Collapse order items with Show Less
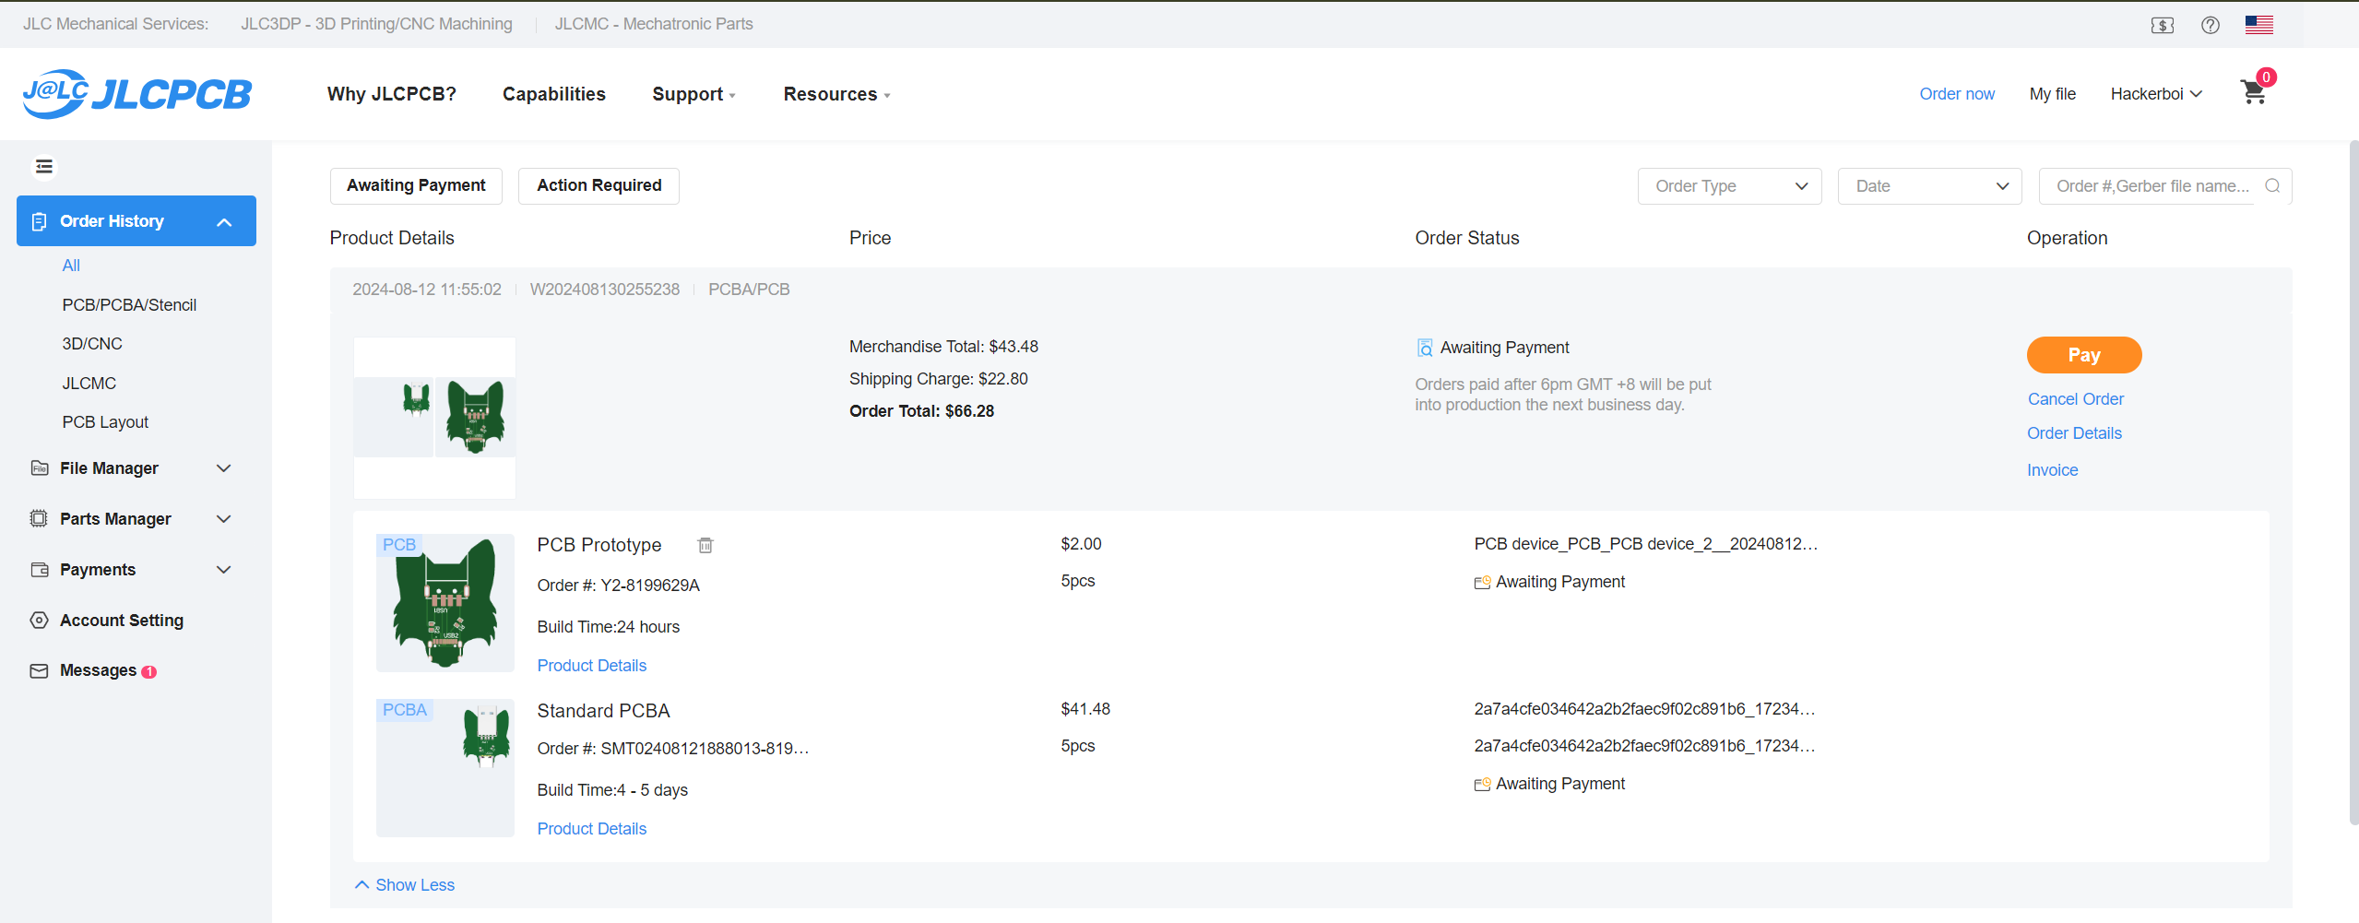2359x923 pixels. click(x=405, y=885)
